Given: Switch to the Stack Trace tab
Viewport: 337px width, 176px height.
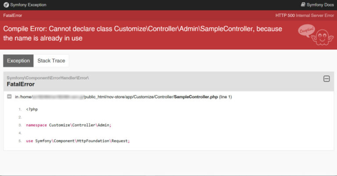Looking at the screenshot, I should click(51, 61).
